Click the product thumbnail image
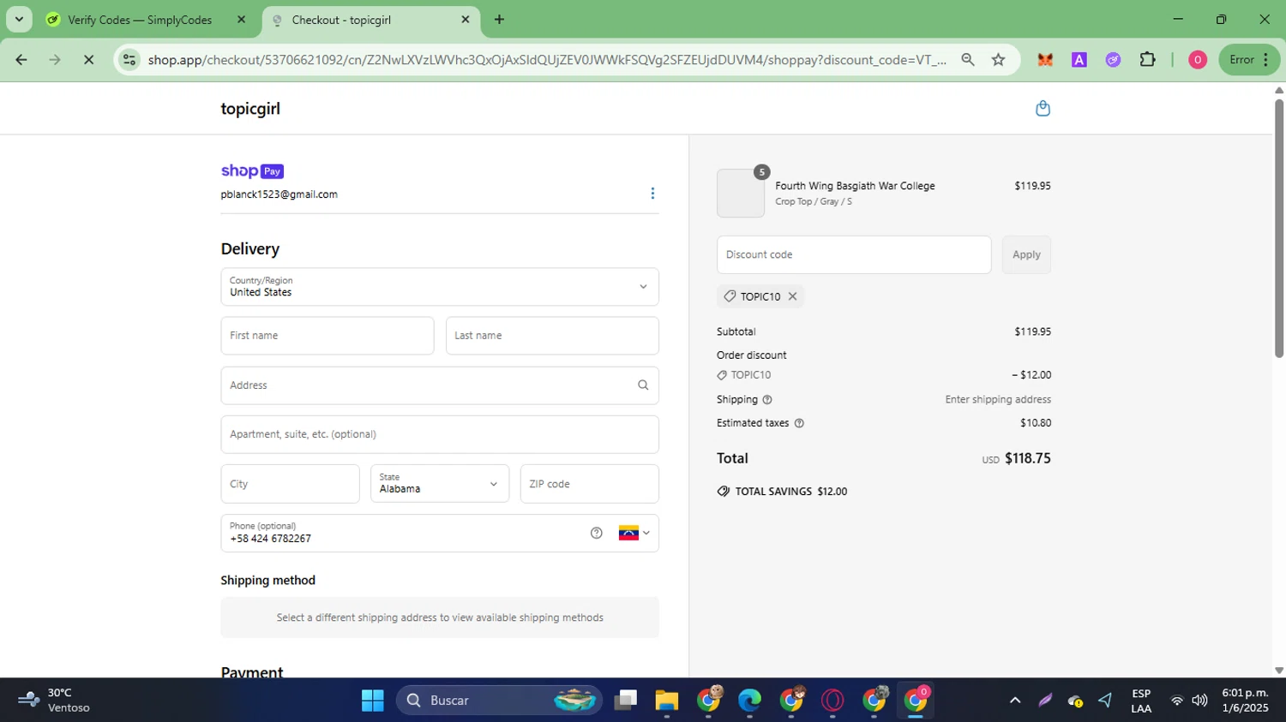Image resolution: width=1286 pixels, height=722 pixels. point(741,193)
